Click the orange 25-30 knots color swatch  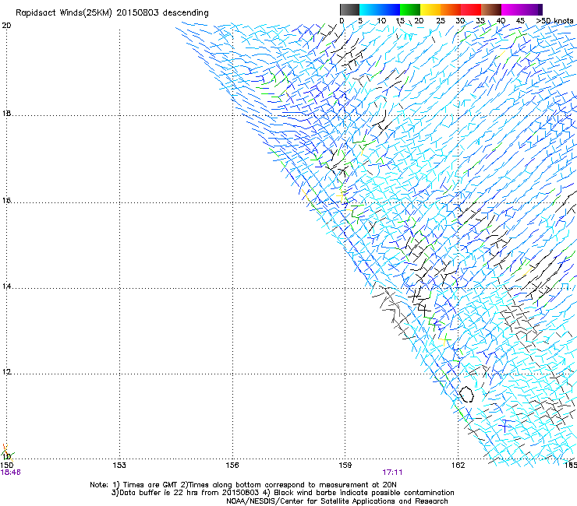pyautogui.click(x=451, y=9)
